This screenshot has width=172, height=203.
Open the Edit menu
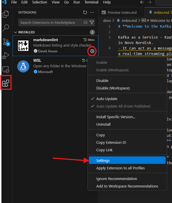pos(24,2)
